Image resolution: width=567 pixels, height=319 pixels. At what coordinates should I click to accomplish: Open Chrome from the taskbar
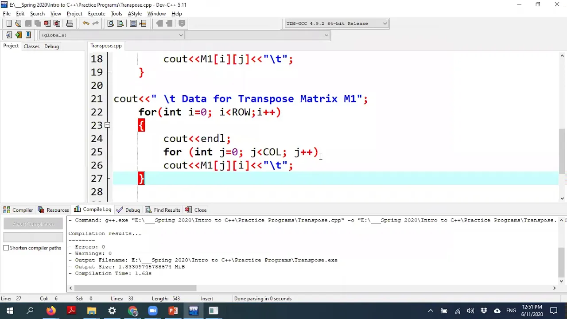[132, 311]
